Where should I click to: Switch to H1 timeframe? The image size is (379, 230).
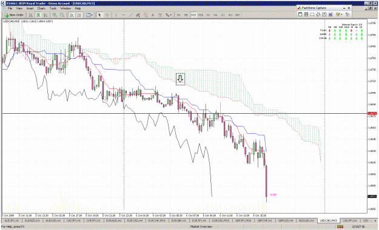click(x=208, y=15)
